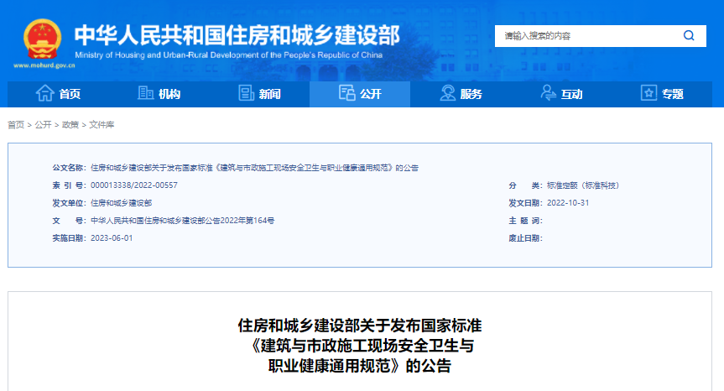This screenshot has height=391, width=724.
Task: Click the newspaper icon beside 新闻
Action: 246,93
